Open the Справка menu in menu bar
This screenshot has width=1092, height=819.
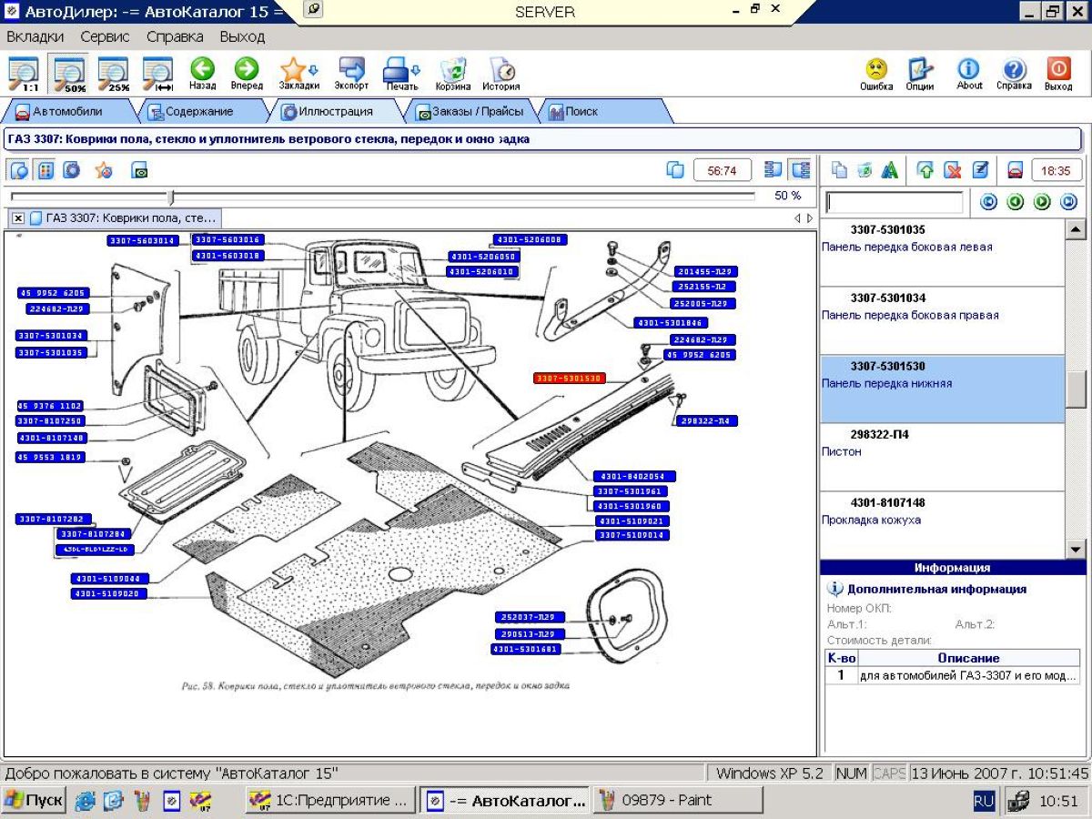(175, 37)
